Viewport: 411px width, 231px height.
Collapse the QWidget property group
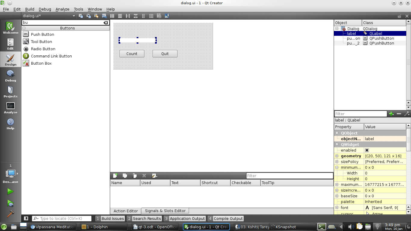[337, 144]
